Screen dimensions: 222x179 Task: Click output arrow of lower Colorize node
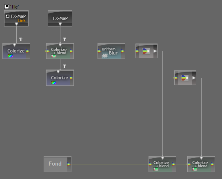[71, 78]
